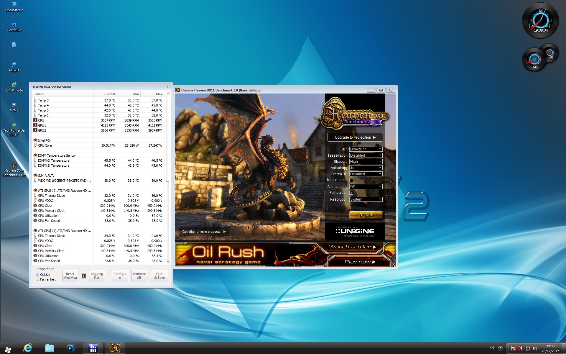Click Upgrade to Pro edition
The image size is (566, 354).
coord(355,137)
